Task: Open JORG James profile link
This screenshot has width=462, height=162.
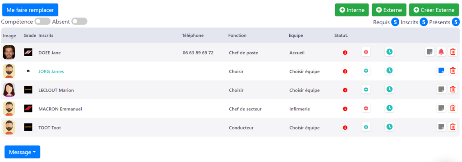Action: (x=51, y=71)
